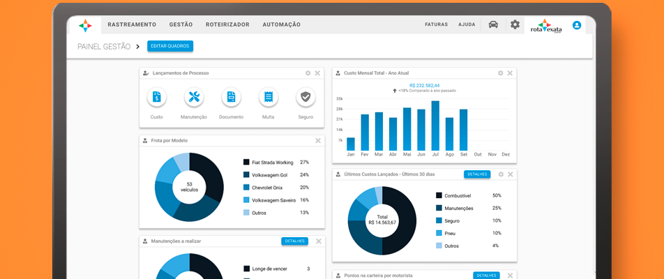Open settings gear in top navigation

point(515,24)
